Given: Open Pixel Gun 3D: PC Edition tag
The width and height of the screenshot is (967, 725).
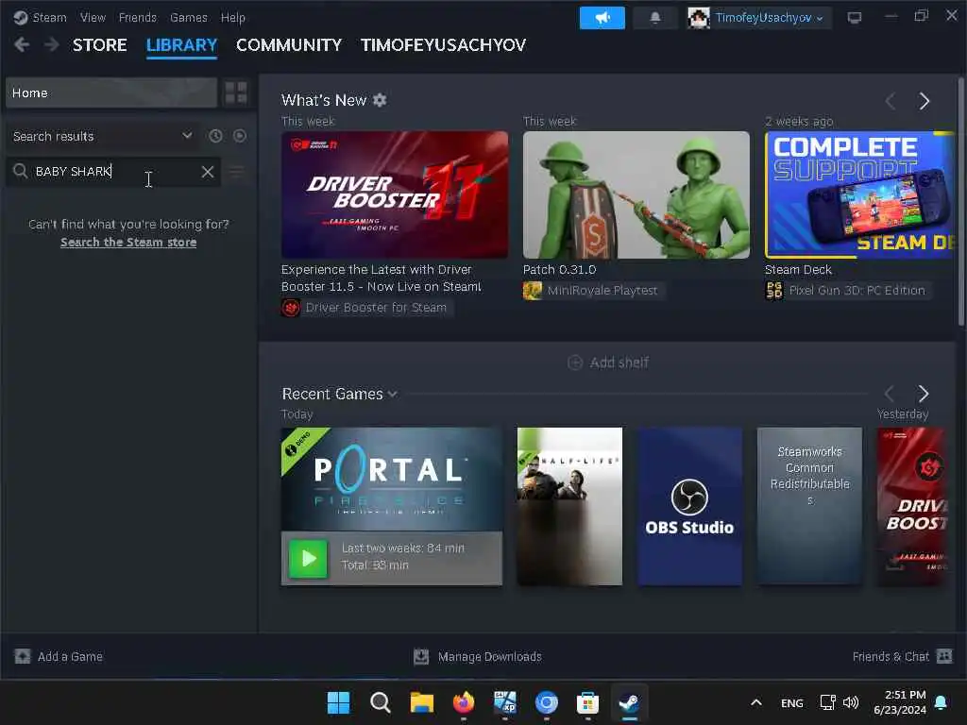Looking at the screenshot, I should click(x=848, y=291).
